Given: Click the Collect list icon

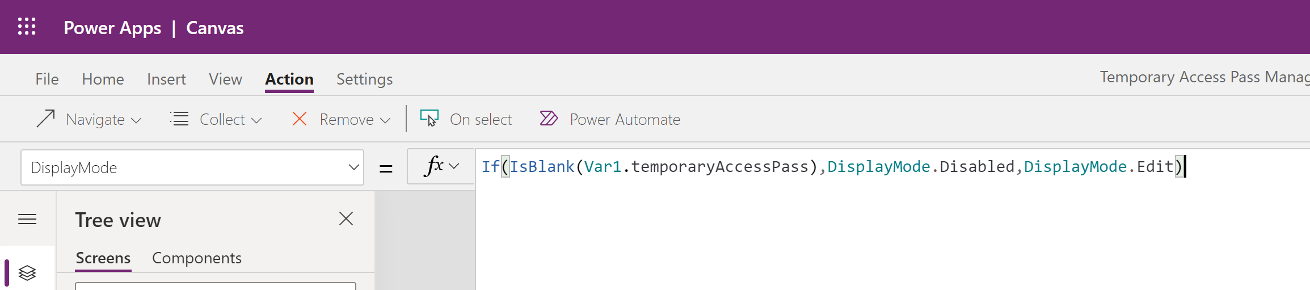Looking at the screenshot, I should (179, 119).
